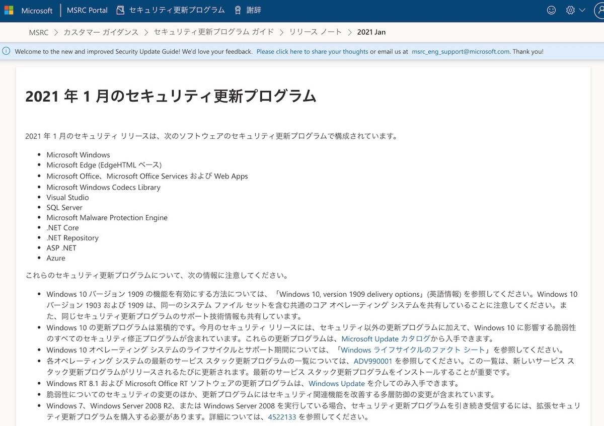Go to the セキュリティ更新プログラム ガイド breadcrumb
The width and height of the screenshot is (604, 426).
click(213, 32)
